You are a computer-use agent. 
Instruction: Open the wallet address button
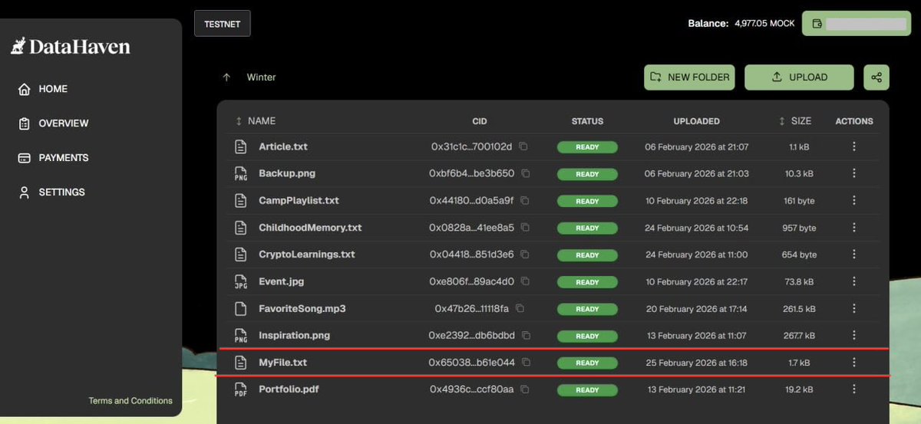[857, 24]
